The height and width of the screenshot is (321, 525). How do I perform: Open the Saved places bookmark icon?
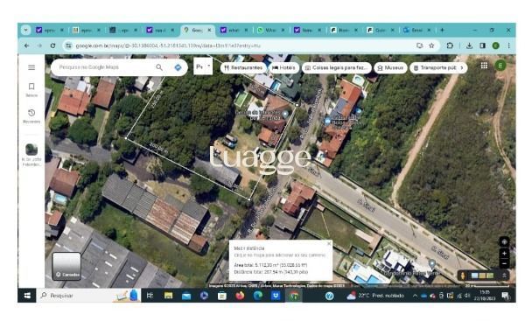click(31, 87)
